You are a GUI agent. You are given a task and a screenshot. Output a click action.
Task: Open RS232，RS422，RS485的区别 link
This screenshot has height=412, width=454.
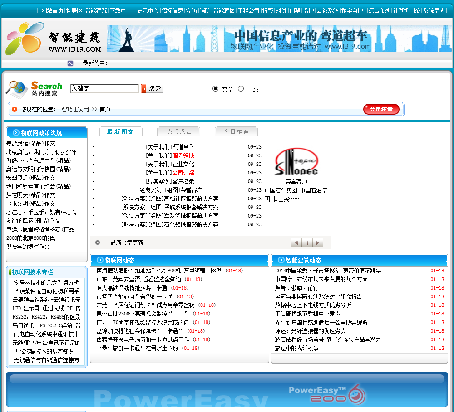pos(46,317)
